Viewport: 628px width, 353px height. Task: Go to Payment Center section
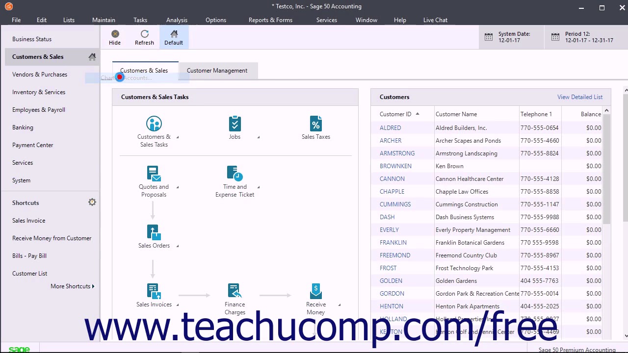click(32, 145)
